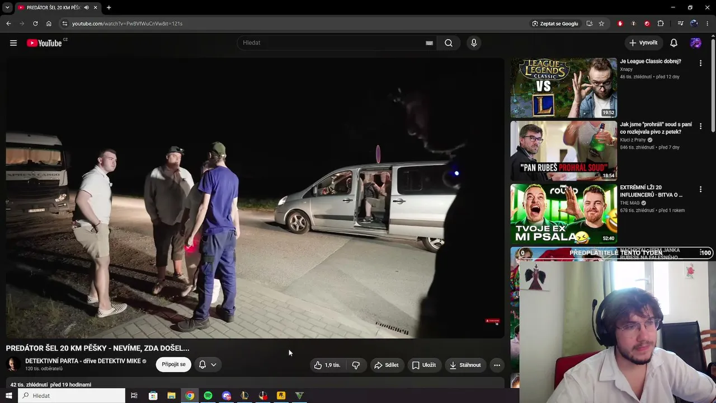Open THE MAG channel link
716x403 pixels.
pos(630,203)
